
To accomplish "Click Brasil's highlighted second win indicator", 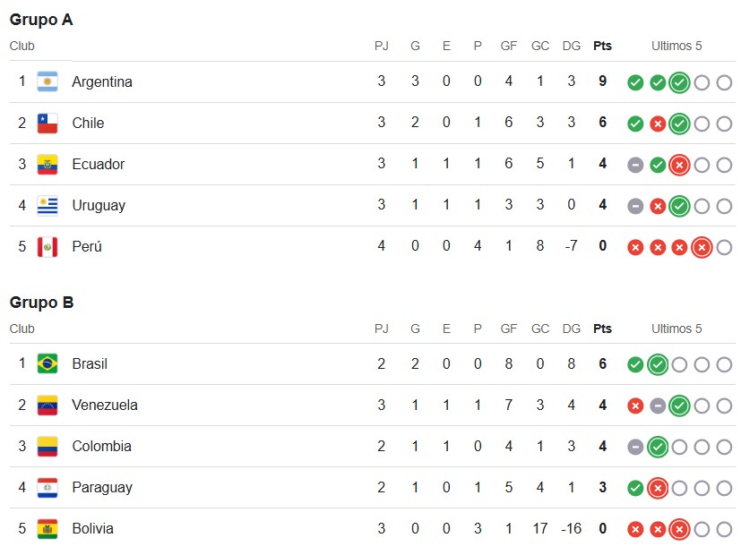I will (x=658, y=364).
